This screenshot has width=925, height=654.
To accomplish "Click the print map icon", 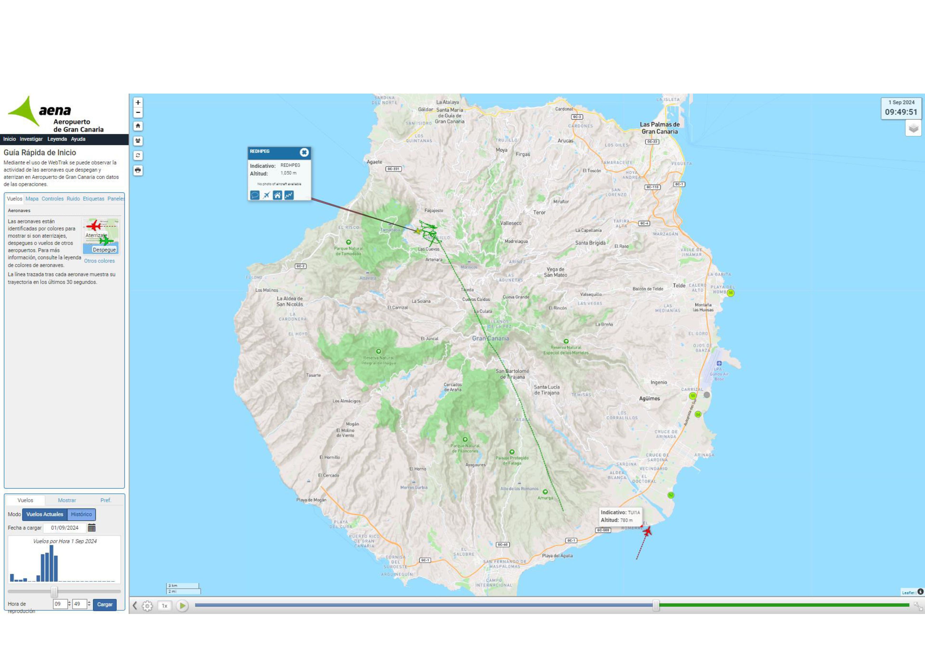I will (x=138, y=170).
